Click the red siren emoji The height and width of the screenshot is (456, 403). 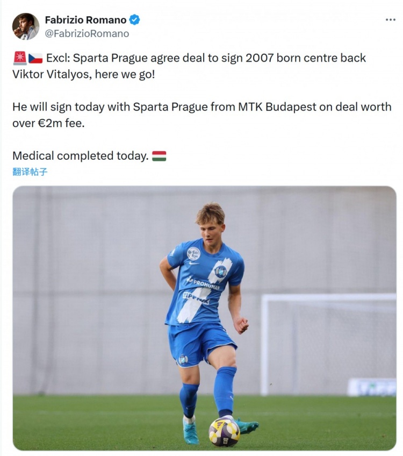click(19, 58)
